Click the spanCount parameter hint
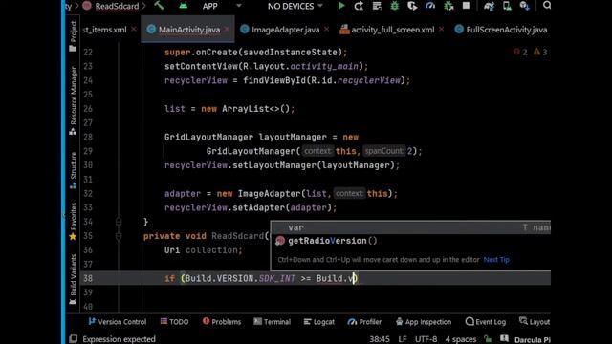 coord(383,151)
